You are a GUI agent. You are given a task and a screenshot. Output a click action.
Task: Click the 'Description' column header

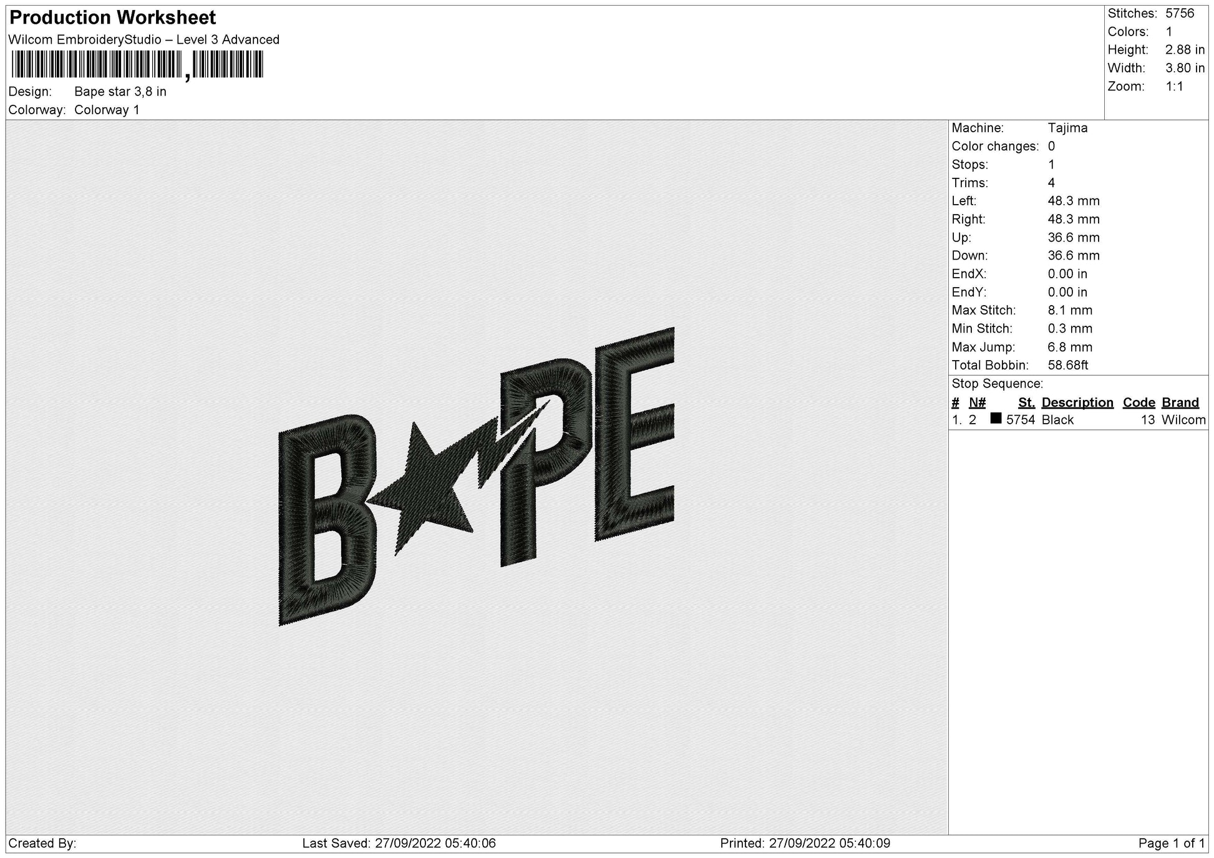click(x=1077, y=402)
